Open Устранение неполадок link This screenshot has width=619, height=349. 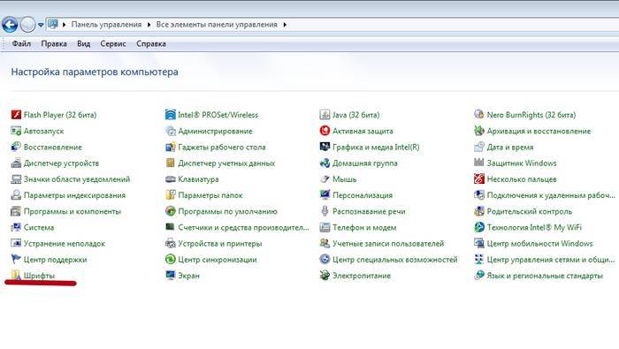(65, 244)
